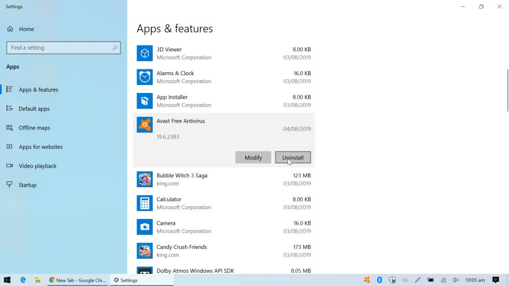Click the Bubble Witch 3 Saga icon
This screenshot has height=286, width=509.
145,179
